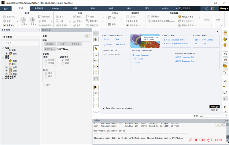Collapse the 设置 setup tree node
The height and width of the screenshot is (145, 229).
tap(3, 48)
